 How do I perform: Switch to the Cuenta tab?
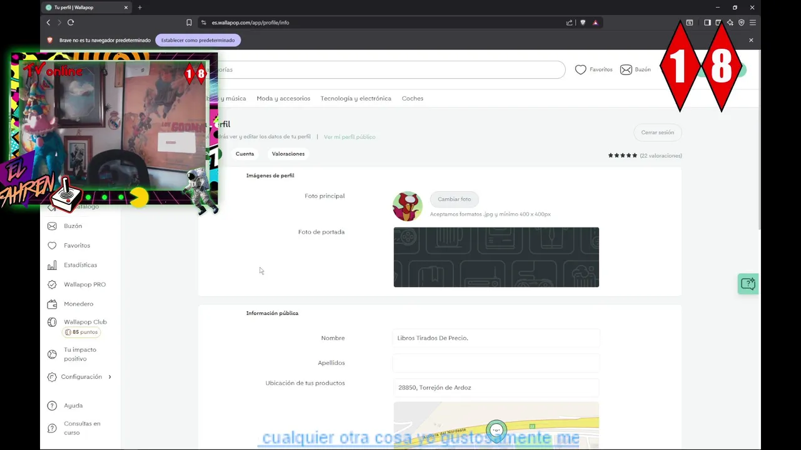click(245, 154)
